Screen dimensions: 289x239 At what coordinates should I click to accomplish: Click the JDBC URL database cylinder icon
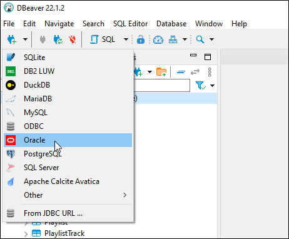(x=11, y=213)
